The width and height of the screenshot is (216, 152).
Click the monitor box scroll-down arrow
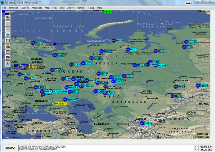195,149
